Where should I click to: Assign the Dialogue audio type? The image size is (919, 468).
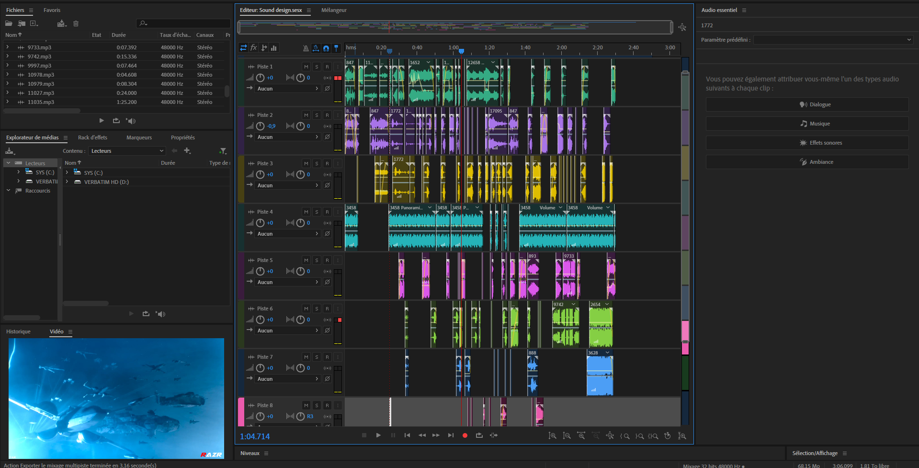[x=807, y=104]
